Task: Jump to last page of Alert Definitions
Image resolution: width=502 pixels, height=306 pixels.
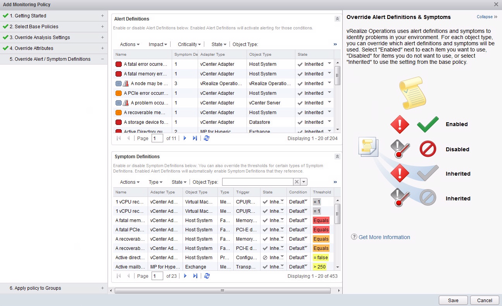Action: tap(195, 138)
